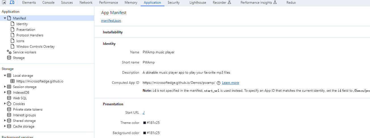
Task: Collapse the Local storage tree node
Action: [5, 75]
